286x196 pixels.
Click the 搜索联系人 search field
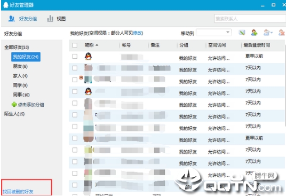(250, 19)
